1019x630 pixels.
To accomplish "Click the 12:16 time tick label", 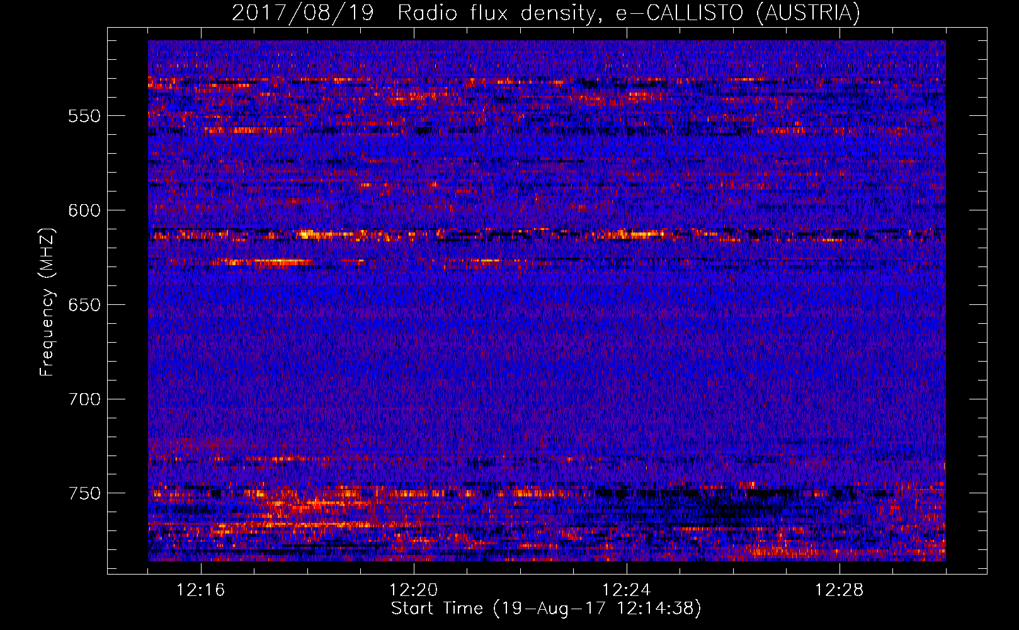I will point(201,590).
